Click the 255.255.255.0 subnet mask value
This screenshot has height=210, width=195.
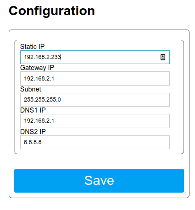(x=42, y=100)
